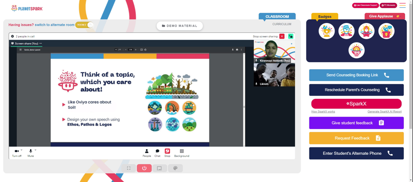Download the PDF document

click(233, 50)
